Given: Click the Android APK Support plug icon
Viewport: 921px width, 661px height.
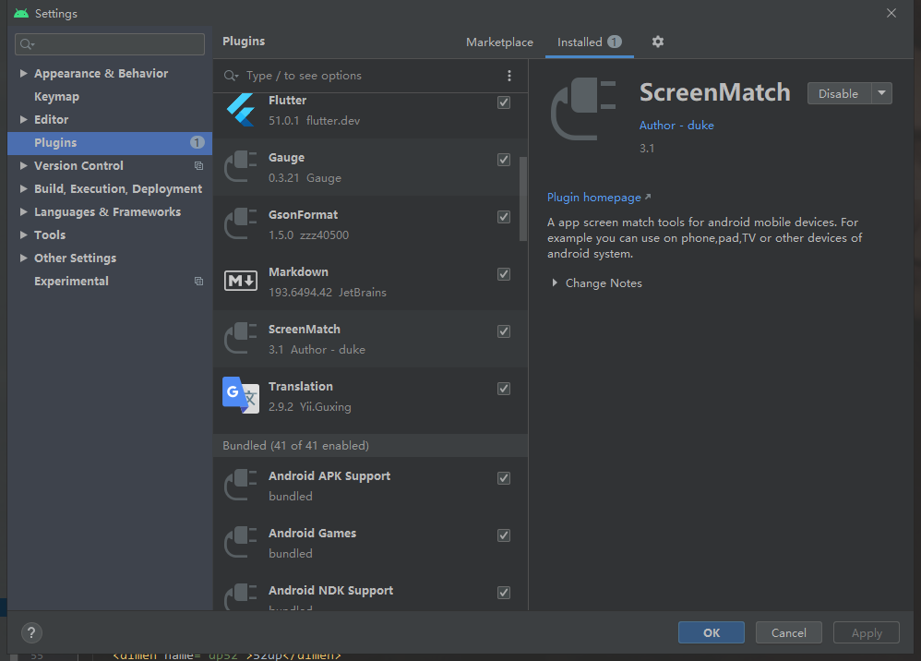Looking at the screenshot, I should click(241, 486).
